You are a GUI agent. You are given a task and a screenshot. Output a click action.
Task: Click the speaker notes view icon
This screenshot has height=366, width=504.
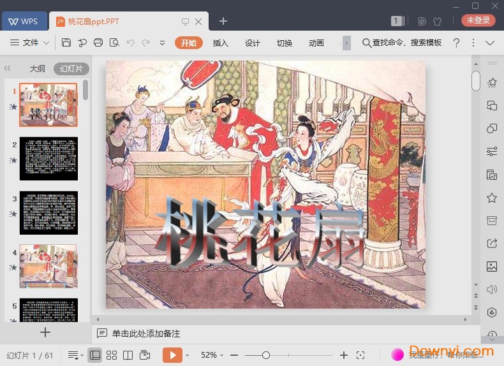pyautogui.click(x=145, y=355)
